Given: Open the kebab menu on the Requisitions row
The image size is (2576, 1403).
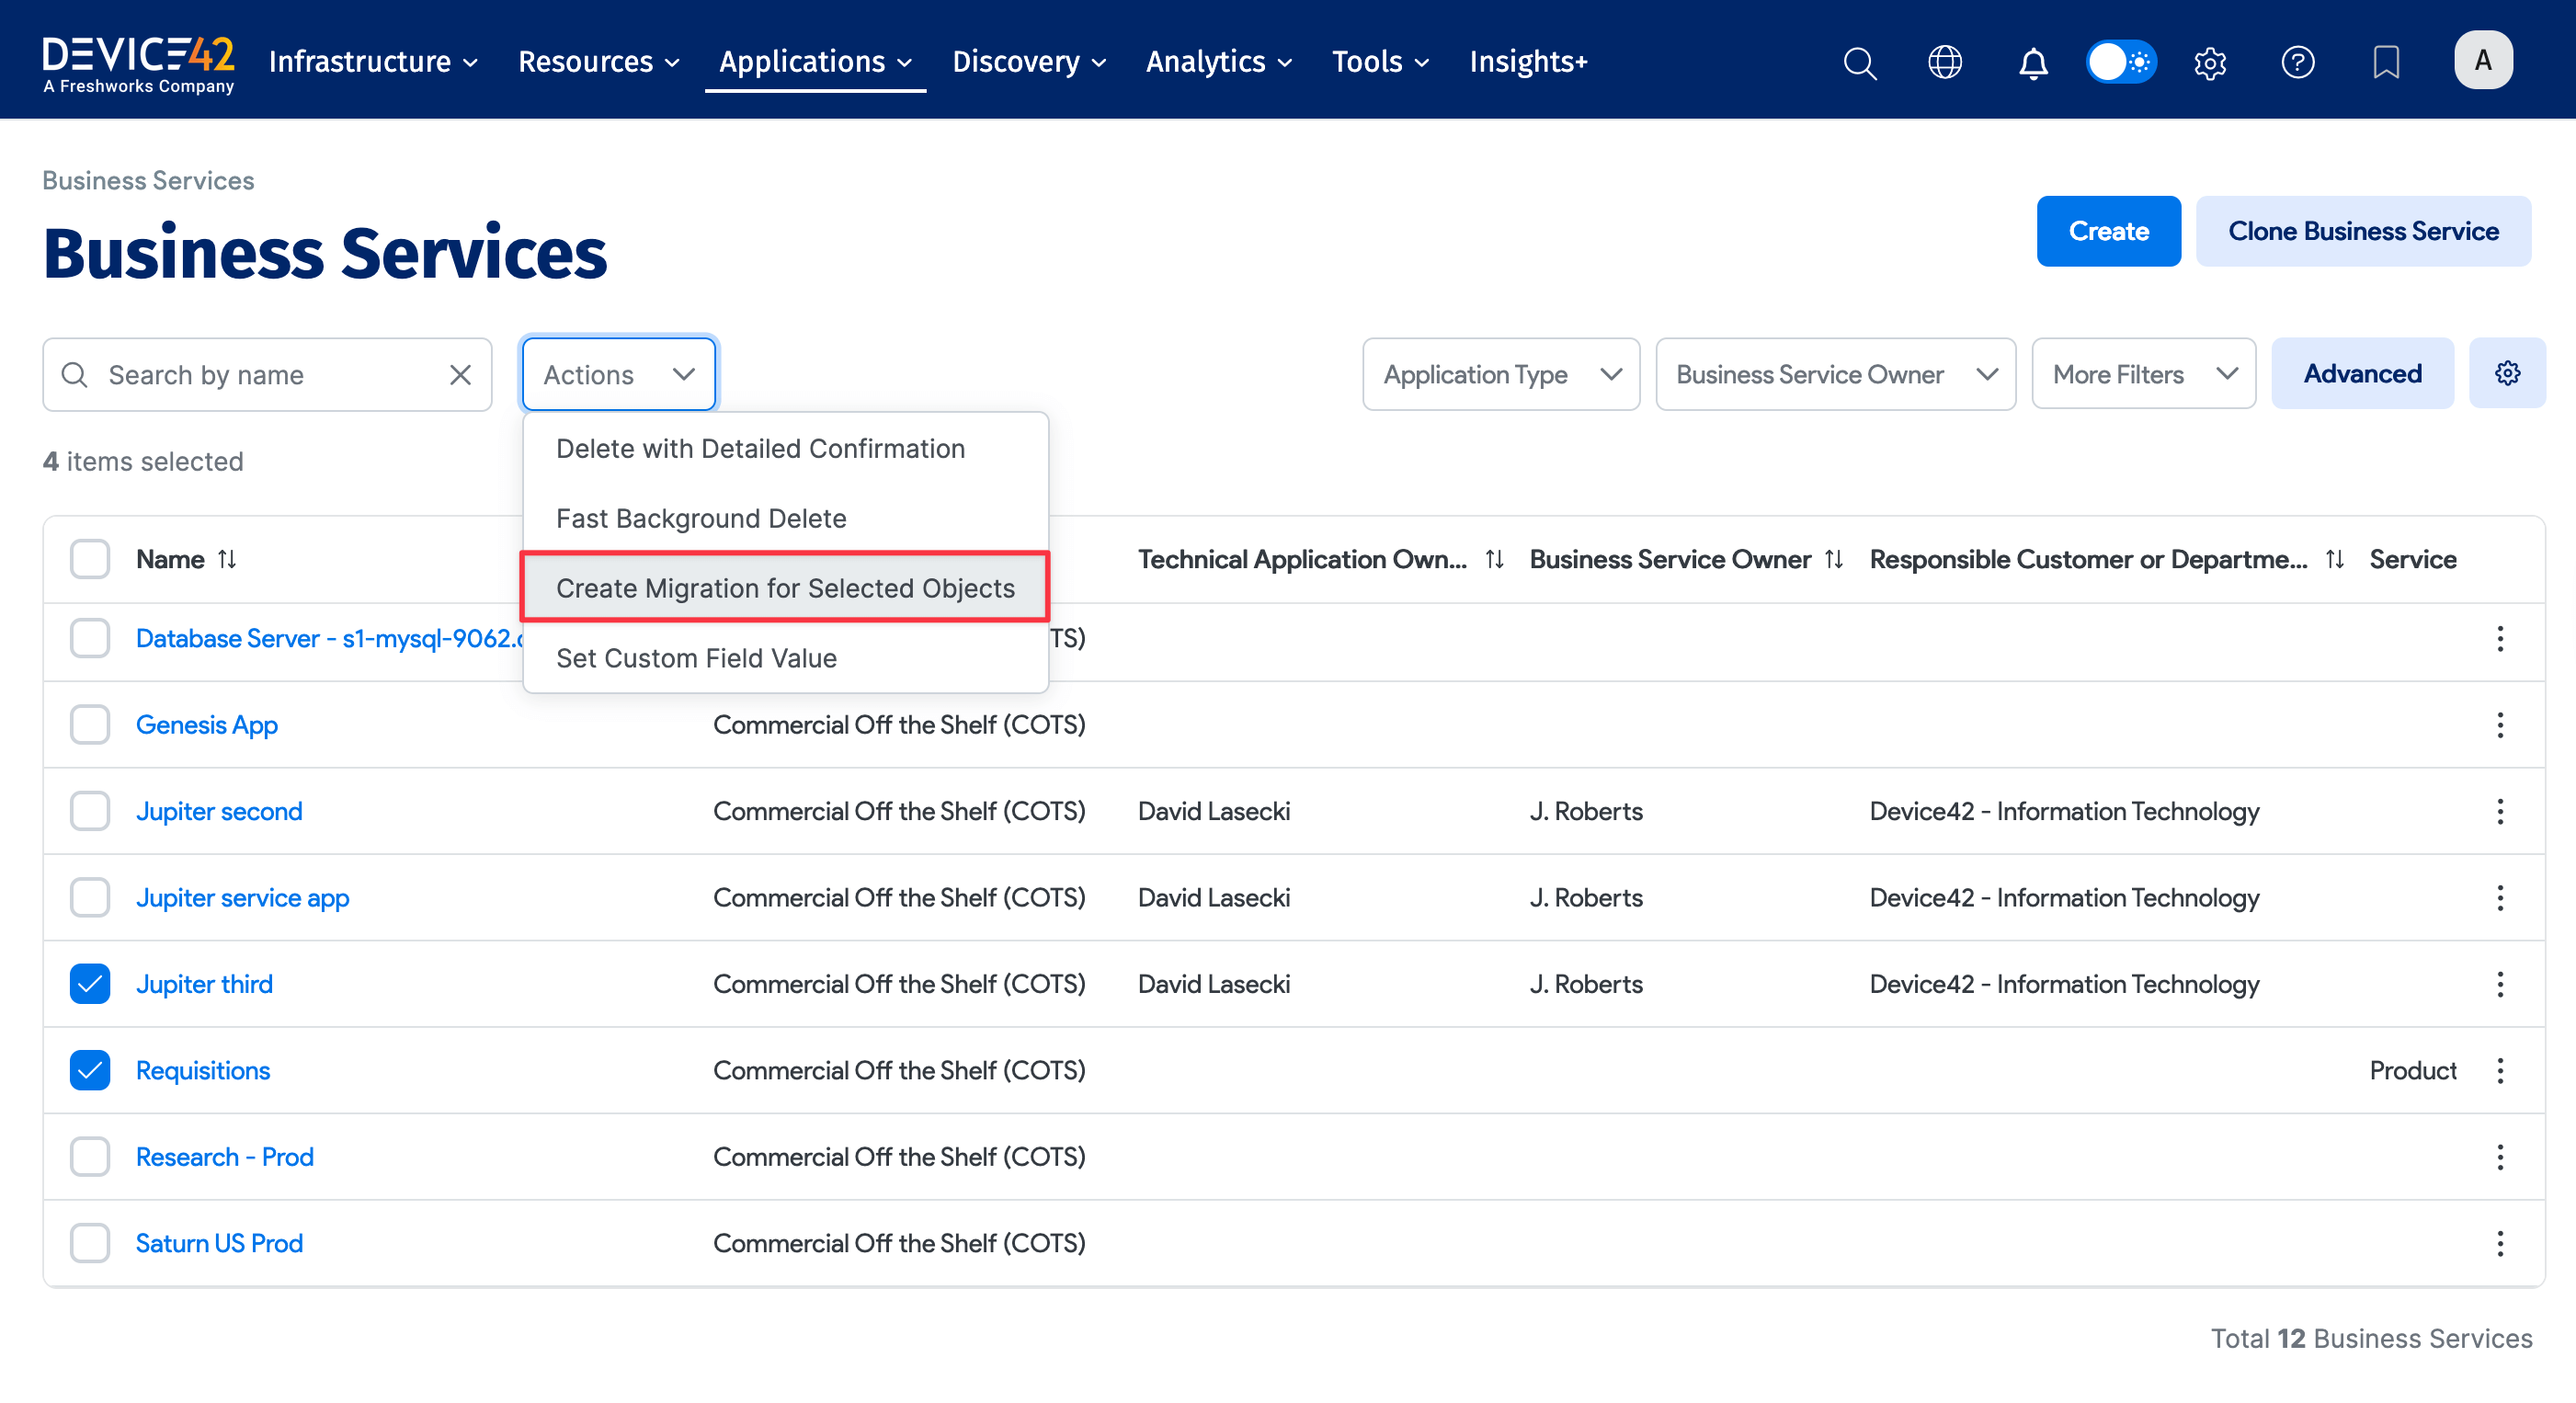Looking at the screenshot, I should click(x=2500, y=1070).
